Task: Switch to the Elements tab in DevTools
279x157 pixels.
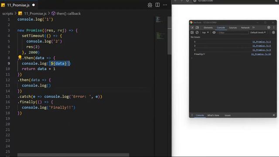Action: (208, 27)
